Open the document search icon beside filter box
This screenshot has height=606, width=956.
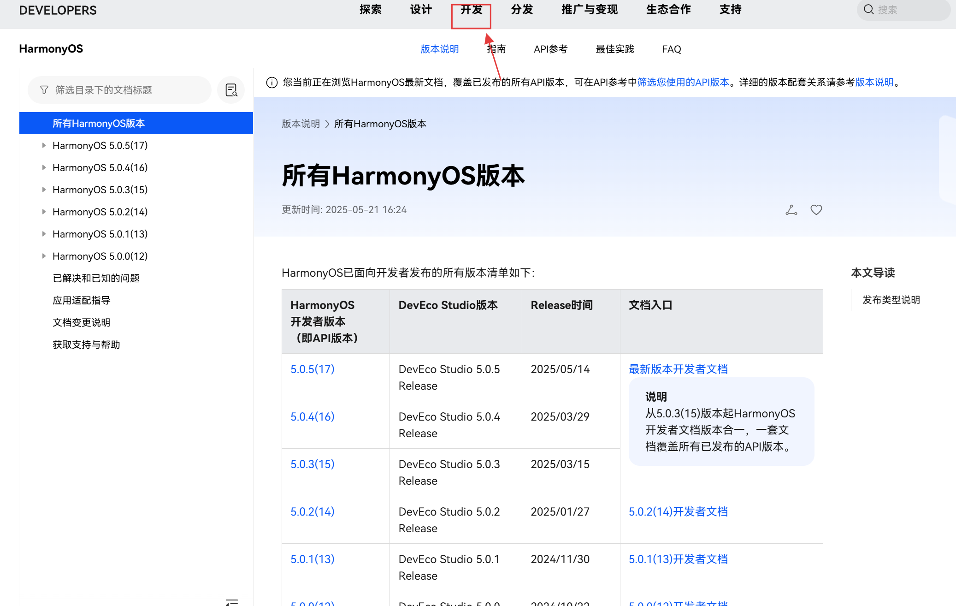click(x=231, y=90)
